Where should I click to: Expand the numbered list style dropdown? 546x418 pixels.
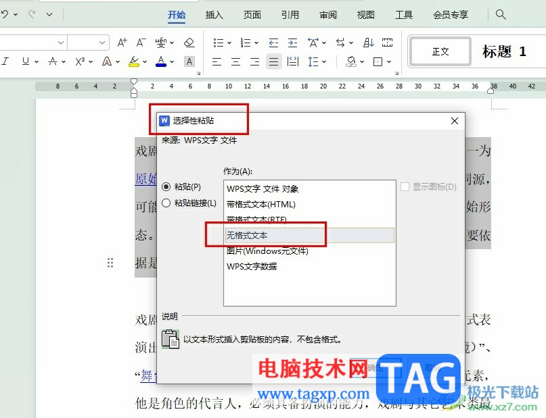(x=256, y=43)
